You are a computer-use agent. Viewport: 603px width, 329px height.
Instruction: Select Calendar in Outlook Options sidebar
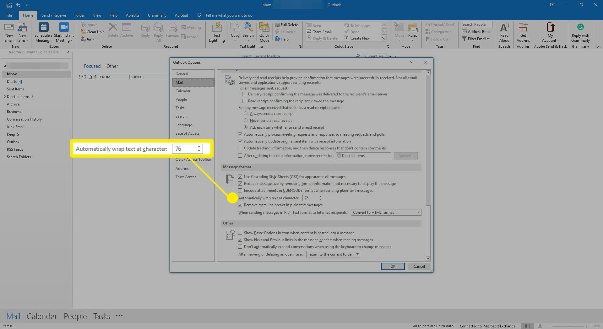(x=193, y=91)
